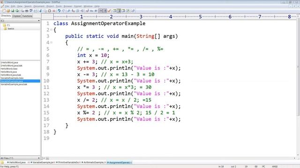
Task: Select HelloWord.java in file list
Action: (x=8, y=72)
